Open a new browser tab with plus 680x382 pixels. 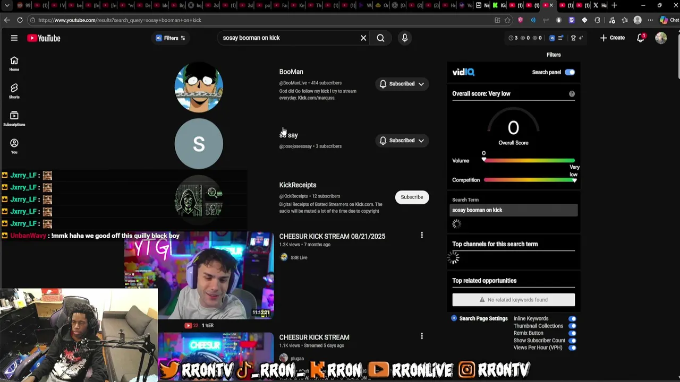pos(614,5)
